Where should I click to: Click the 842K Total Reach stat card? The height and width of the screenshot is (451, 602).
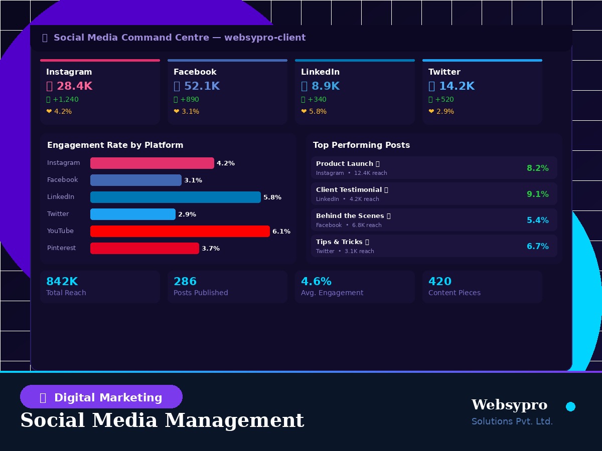100,286
